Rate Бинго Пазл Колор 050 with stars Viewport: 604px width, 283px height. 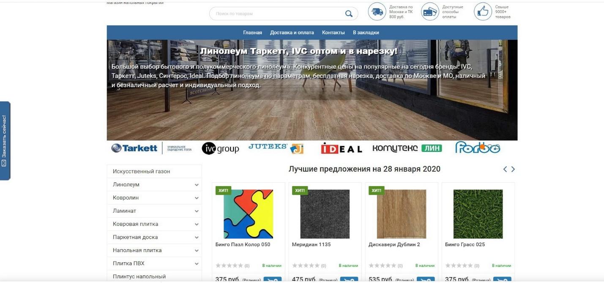coord(230,266)
